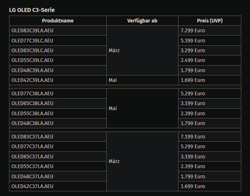Click the LG OLED C3-Serie heading
This screenshot has height=196, width=250.
[x=32, y=10]
